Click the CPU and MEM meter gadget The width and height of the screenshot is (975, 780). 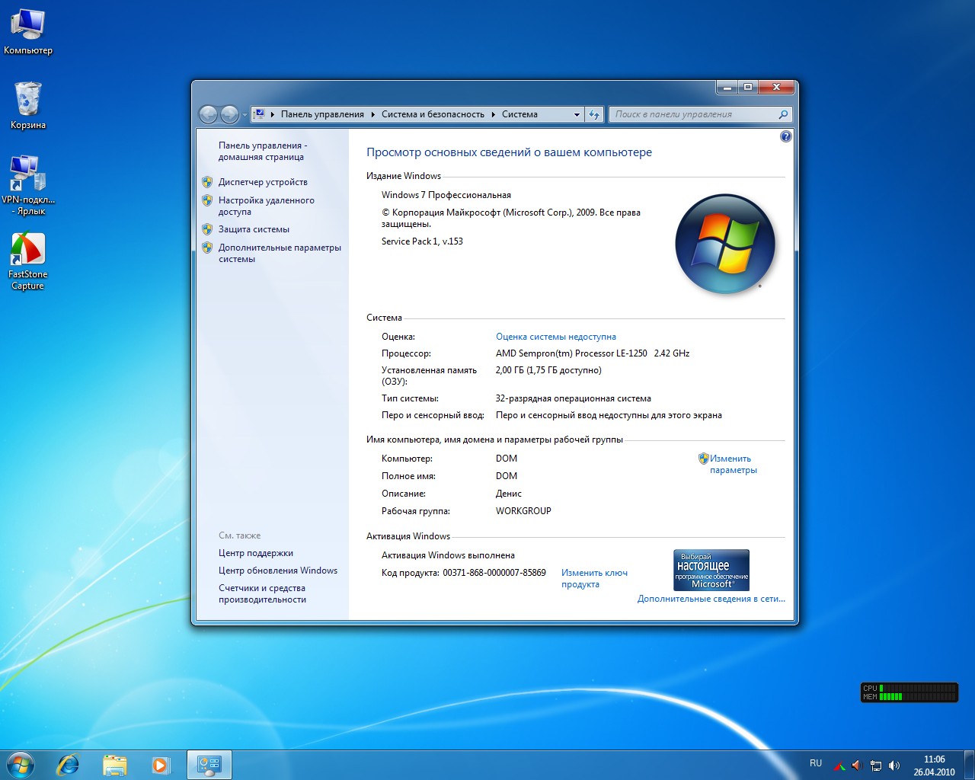tap(909, 692)
